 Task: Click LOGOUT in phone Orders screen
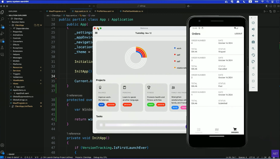238,34
